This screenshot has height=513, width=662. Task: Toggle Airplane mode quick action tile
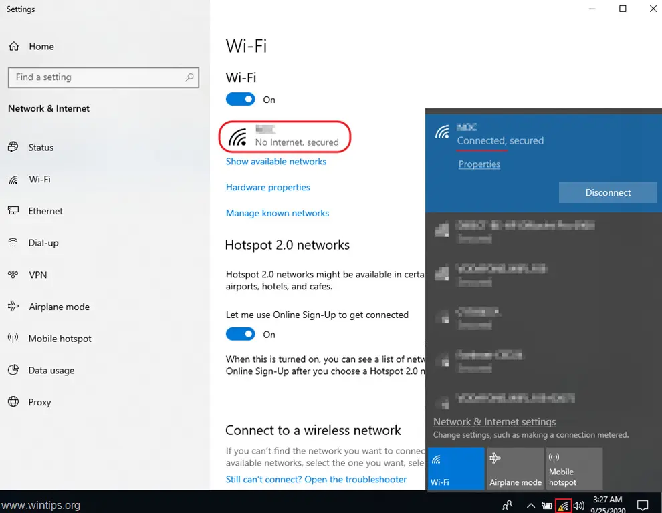click(515, 468)
